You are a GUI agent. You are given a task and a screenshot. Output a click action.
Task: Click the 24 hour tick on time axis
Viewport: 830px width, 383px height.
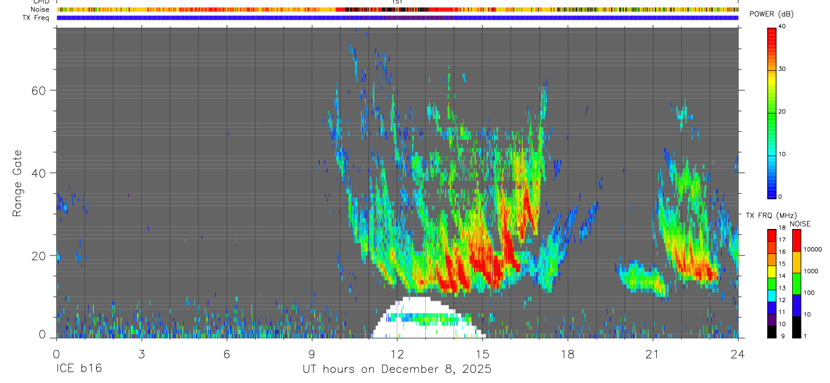click(x=737, y=353)
